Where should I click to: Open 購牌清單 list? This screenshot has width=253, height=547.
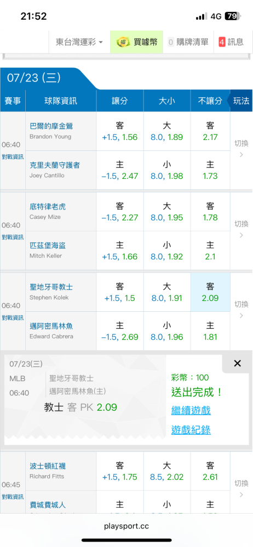tap(188, 42)
